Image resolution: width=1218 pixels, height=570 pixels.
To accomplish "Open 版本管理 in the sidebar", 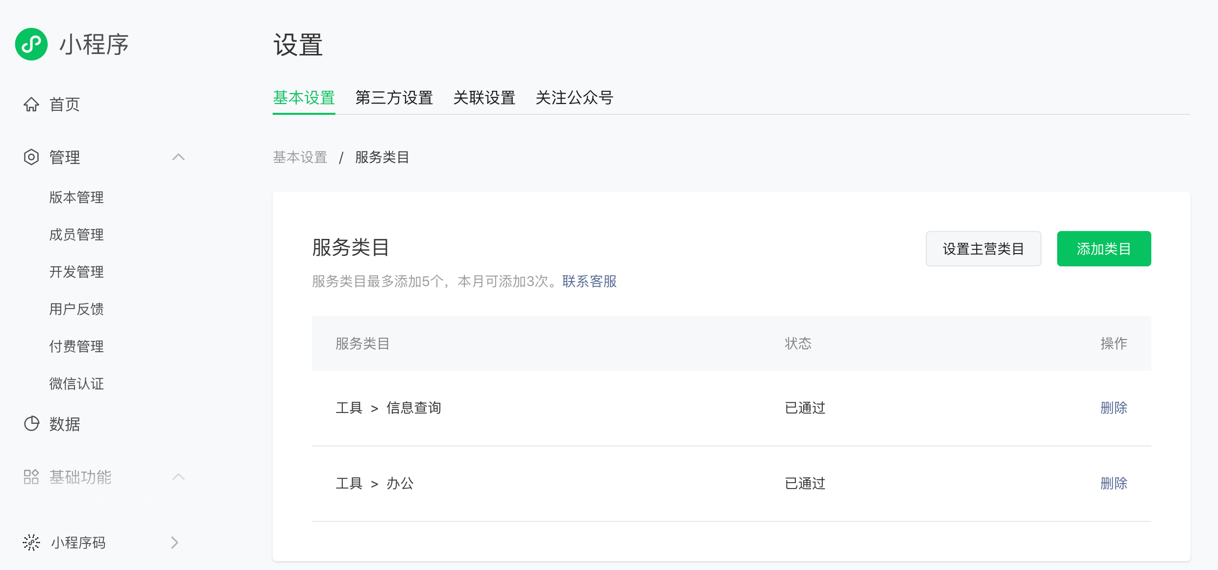I will tap(76, 197).
